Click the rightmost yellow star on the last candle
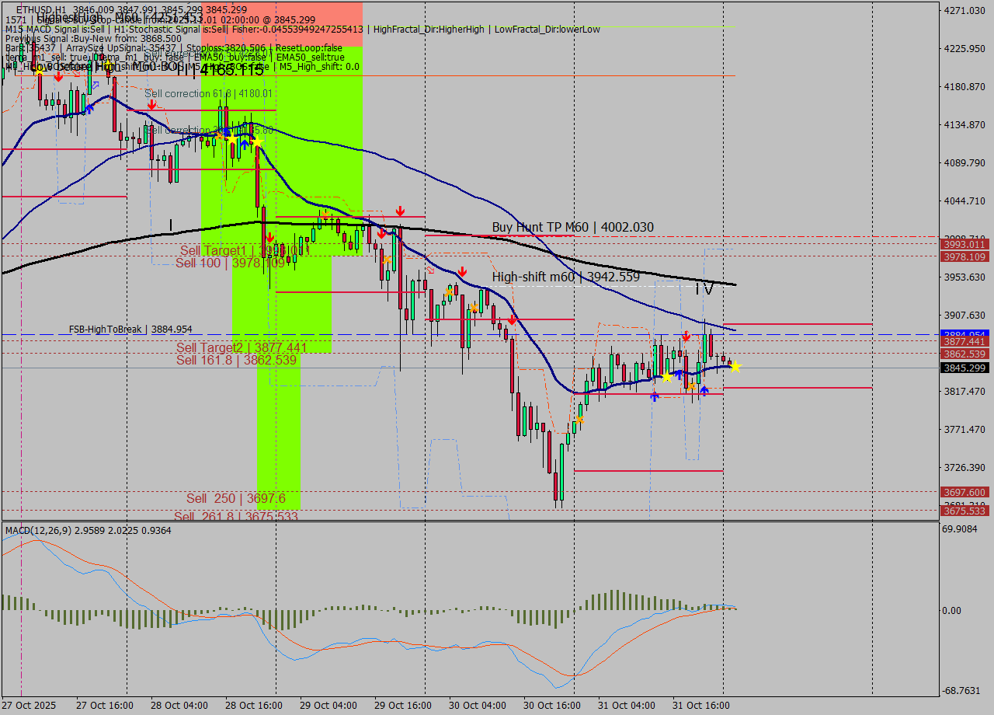994x715 pixels. 735,367
